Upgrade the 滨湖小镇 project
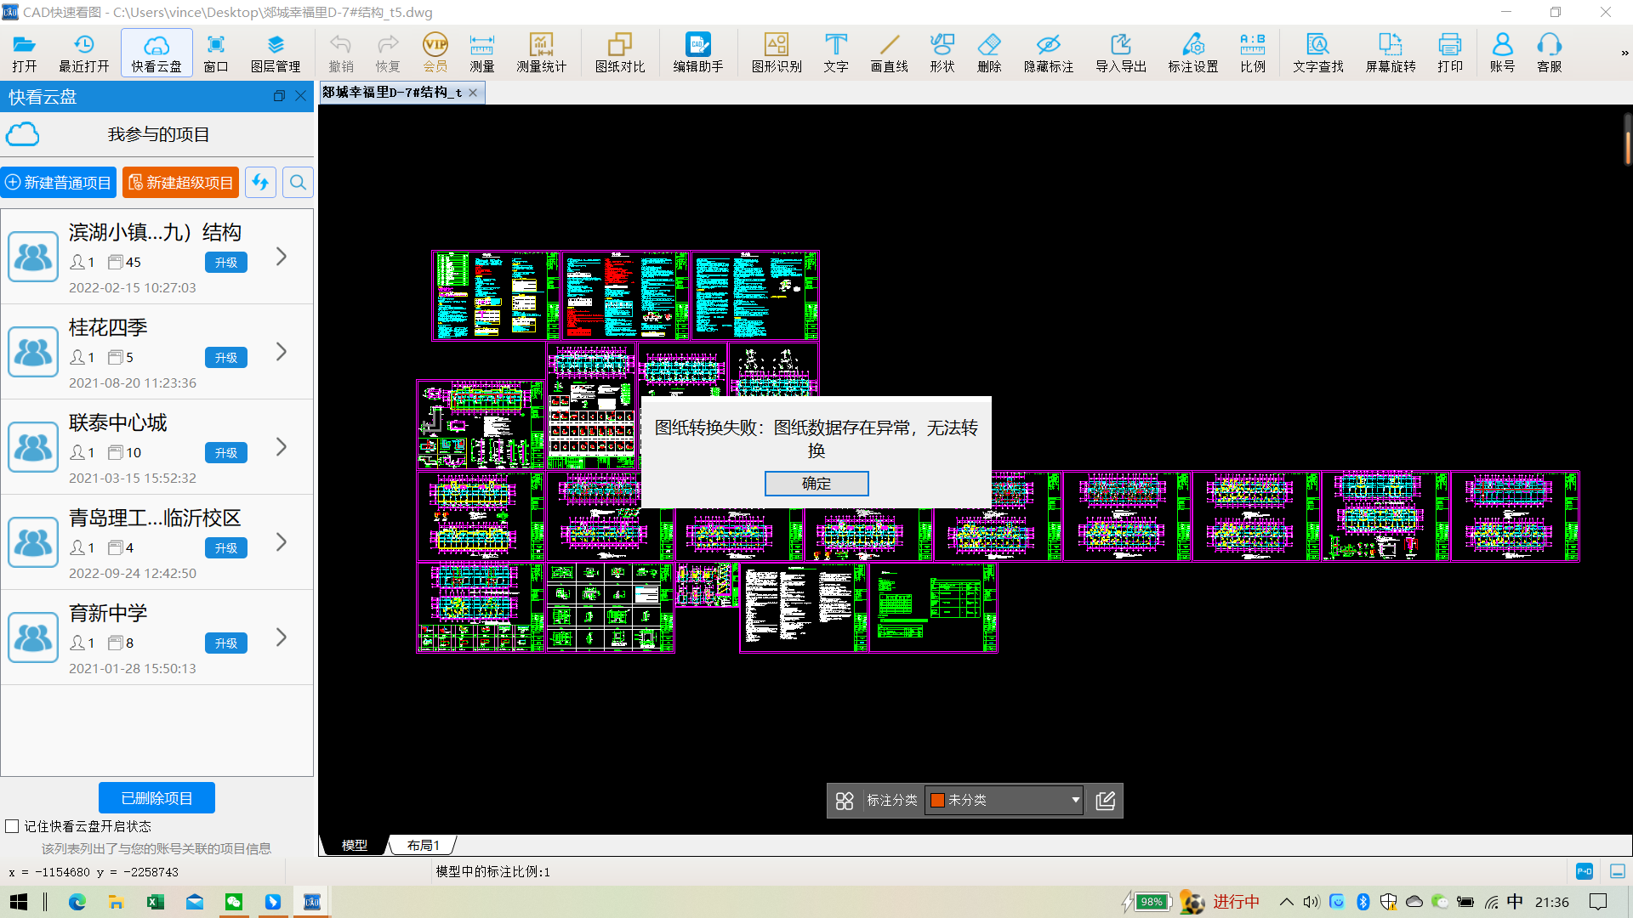This screenshot has height=918, width=1633. coord(226,263)
